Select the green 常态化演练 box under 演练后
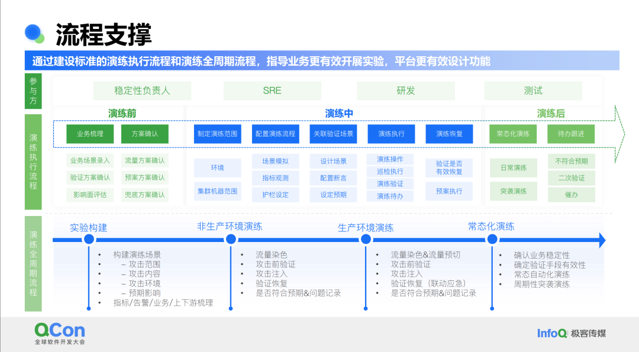This screenshot has height=352, width=639. click(513, 134)
